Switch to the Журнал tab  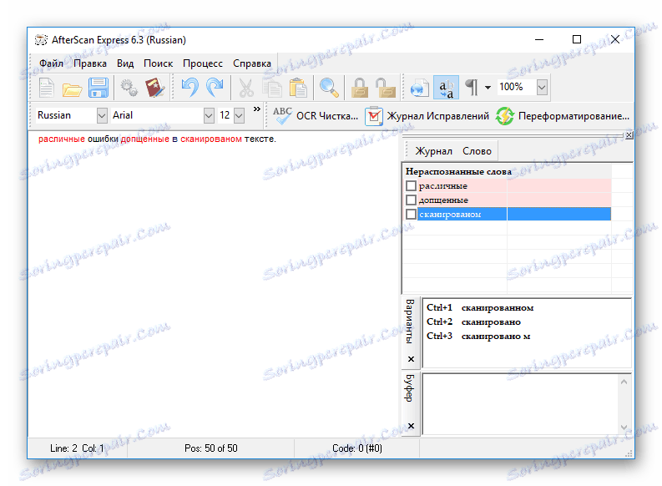(433, 151)
